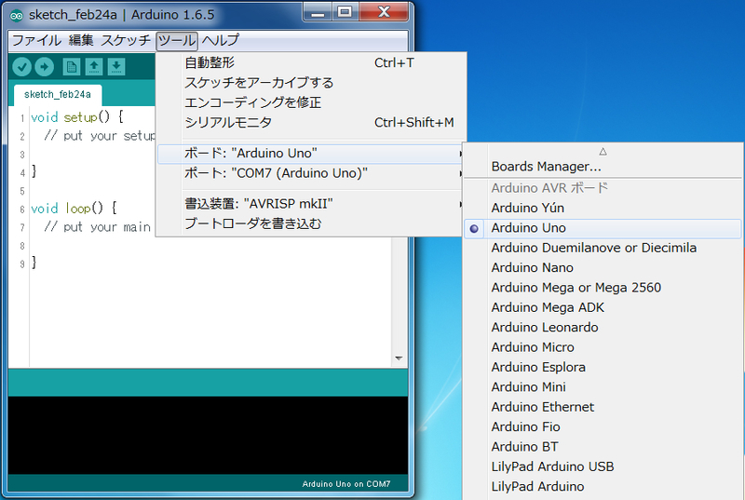Viewport: 745px width, 500px height.
Task: Expand the ボード: "Arduino Uno" submenu
Action: click(x=310, y=154)
